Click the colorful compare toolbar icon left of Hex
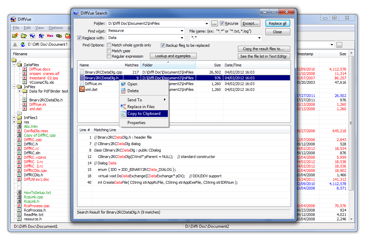The height and width of the screenshot is (240, 366). tap(41, 36)
